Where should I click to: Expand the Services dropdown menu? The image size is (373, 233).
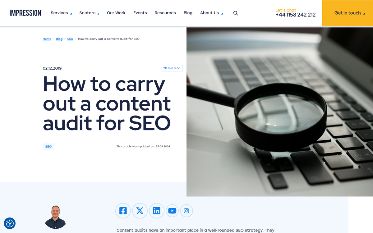click(61, 13)
